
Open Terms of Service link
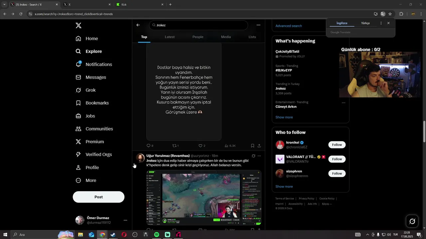click(285, 199)
